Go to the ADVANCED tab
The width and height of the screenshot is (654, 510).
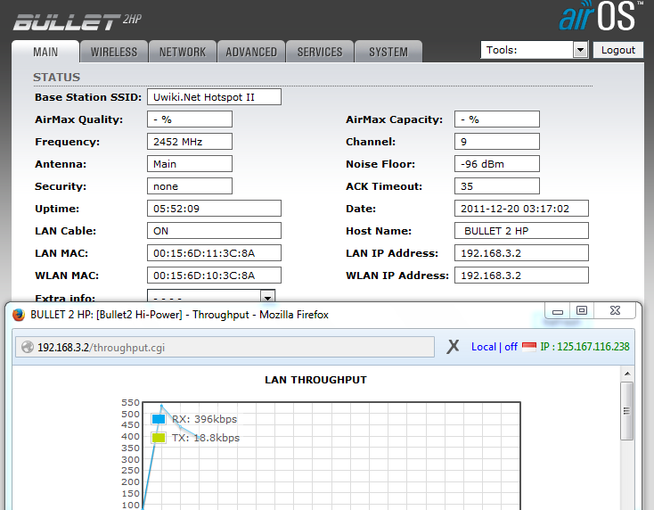[x=251, y=52]
